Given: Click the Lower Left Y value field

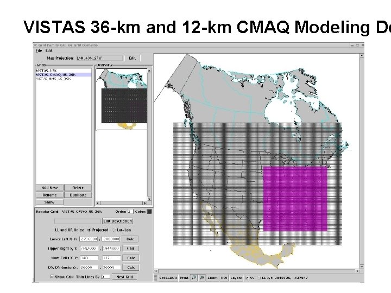Looking at the screenshot, I should tap(111, 239).
